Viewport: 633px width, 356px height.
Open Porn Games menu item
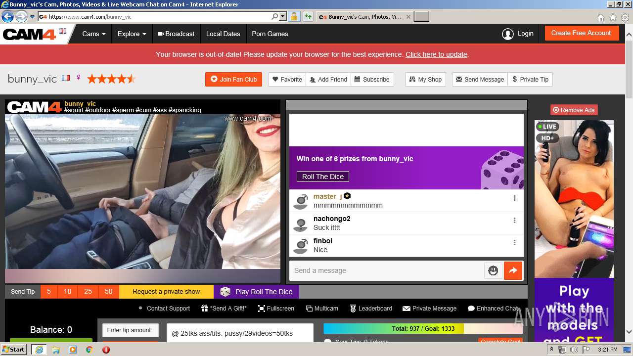(270, 34)
